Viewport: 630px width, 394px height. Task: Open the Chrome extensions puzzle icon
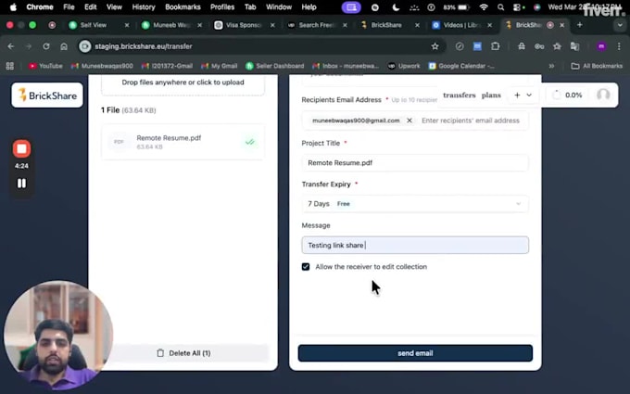coord(495,46)
